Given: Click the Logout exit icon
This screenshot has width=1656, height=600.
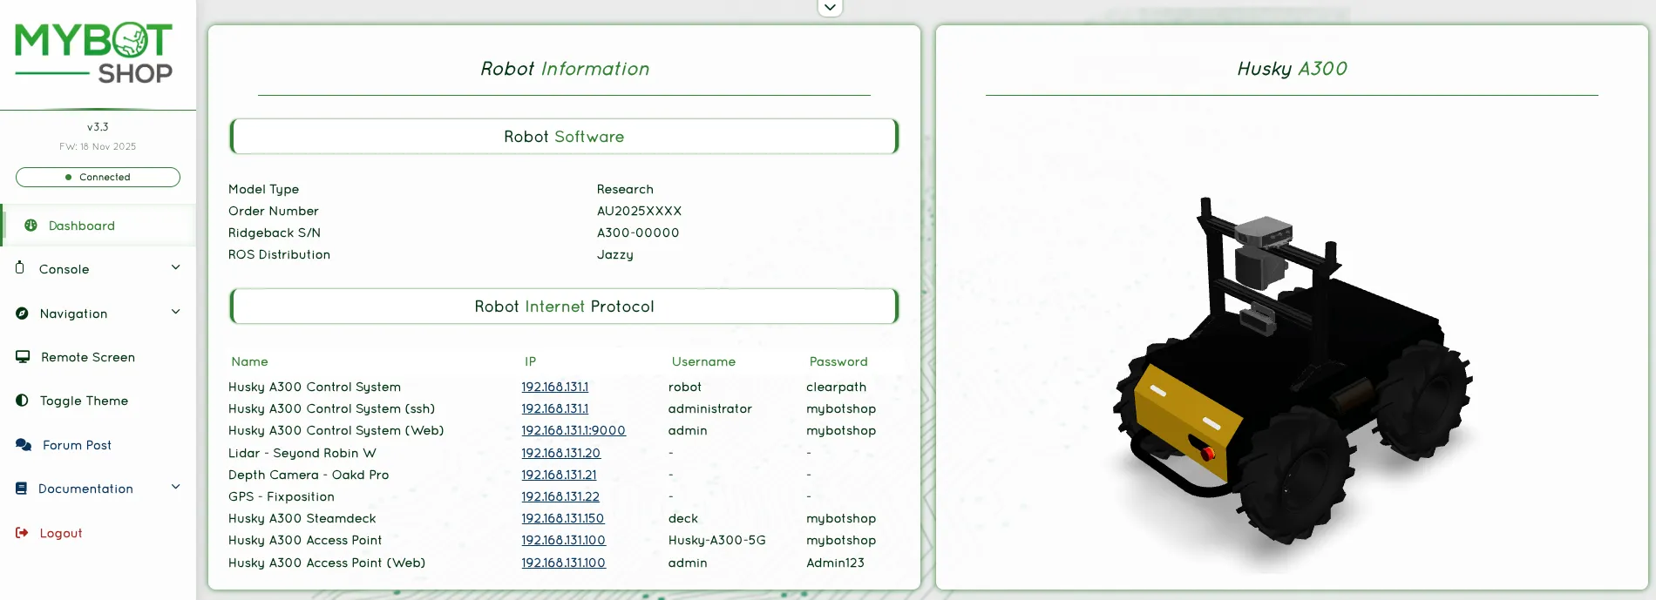Looking at the screenshot, I should [x=22, y=533].
